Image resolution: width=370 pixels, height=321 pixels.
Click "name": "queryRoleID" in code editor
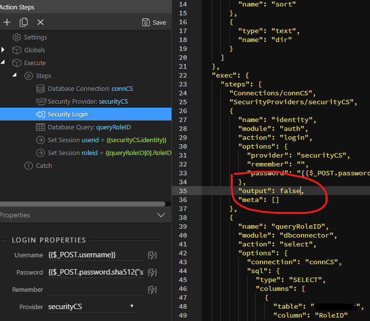tap(283, 226)
